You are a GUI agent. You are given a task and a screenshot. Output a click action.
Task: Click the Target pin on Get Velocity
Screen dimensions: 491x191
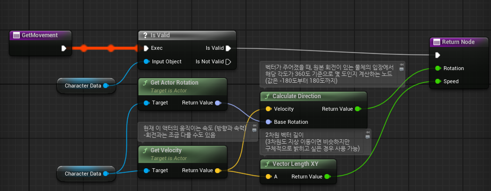[x=146, y=171]
